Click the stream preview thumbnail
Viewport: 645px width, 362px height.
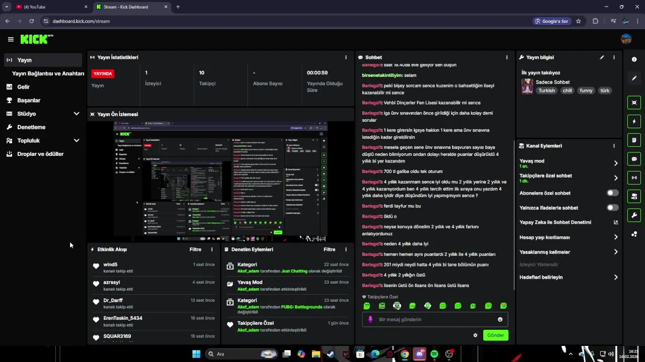point(220,181)
